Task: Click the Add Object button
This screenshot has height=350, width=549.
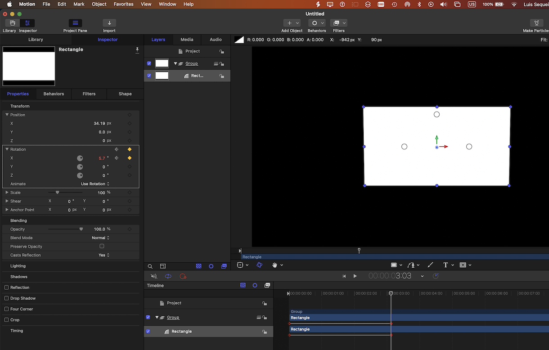Action: [x=292, y=23]
